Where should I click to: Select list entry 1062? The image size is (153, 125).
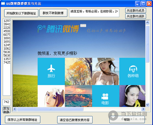click(7, 49)
